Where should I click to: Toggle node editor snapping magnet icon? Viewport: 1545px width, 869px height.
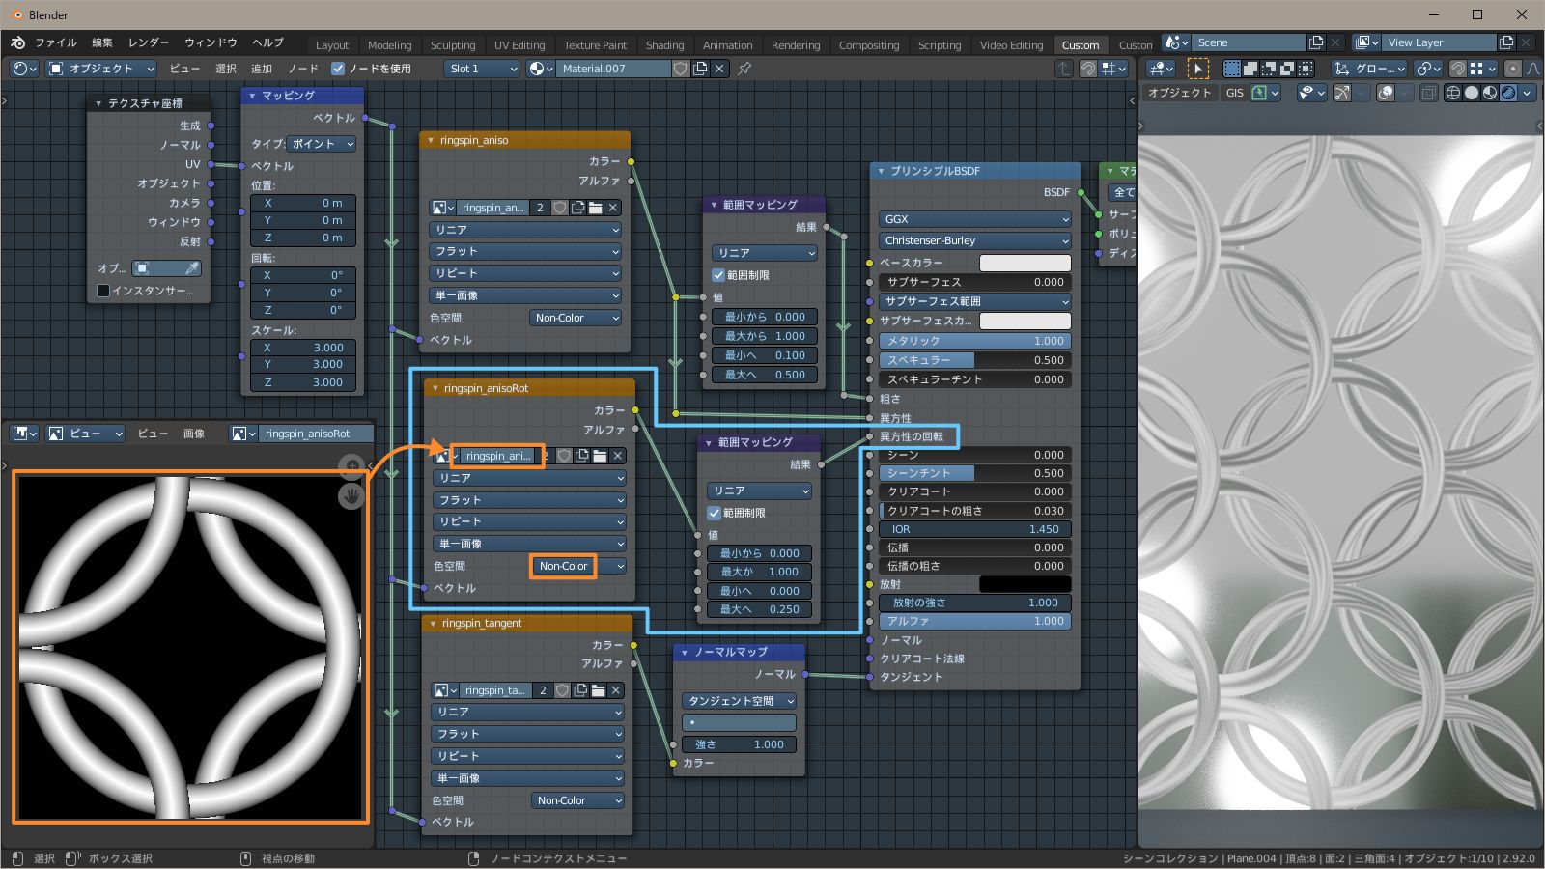1088,69
